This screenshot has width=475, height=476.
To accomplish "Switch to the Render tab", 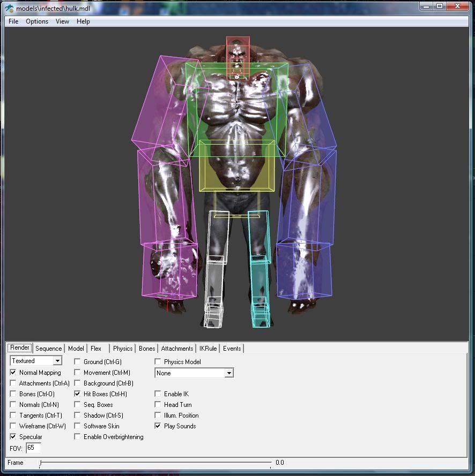I will pos(20,347).
